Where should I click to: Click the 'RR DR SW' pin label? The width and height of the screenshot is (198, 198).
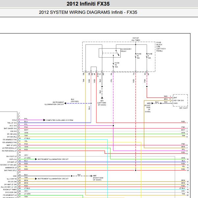point(12,182)
